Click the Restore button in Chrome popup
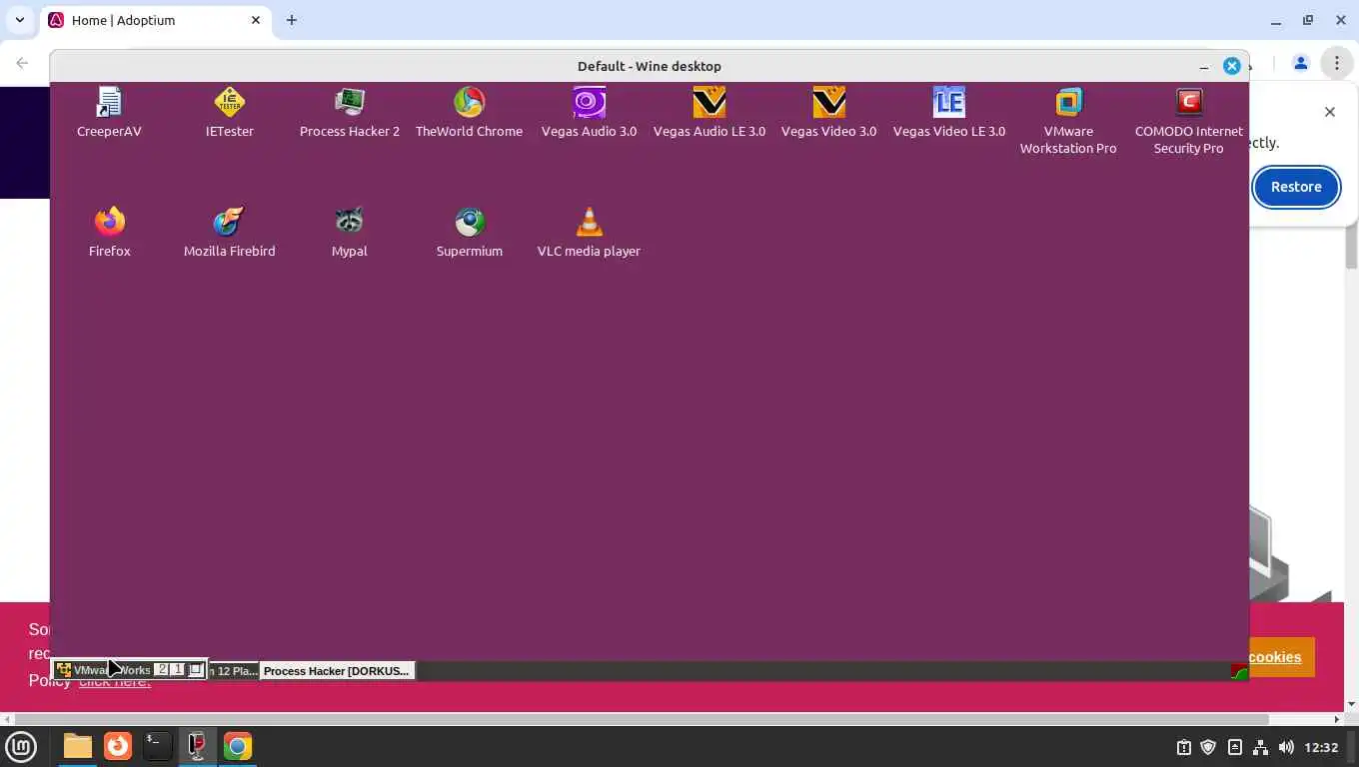1359x767 pixels. coord(1296,187)
